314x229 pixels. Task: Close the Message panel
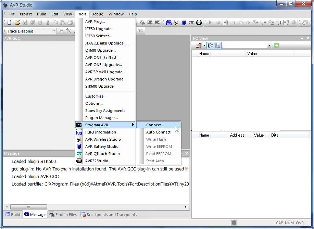click(186, 153)
